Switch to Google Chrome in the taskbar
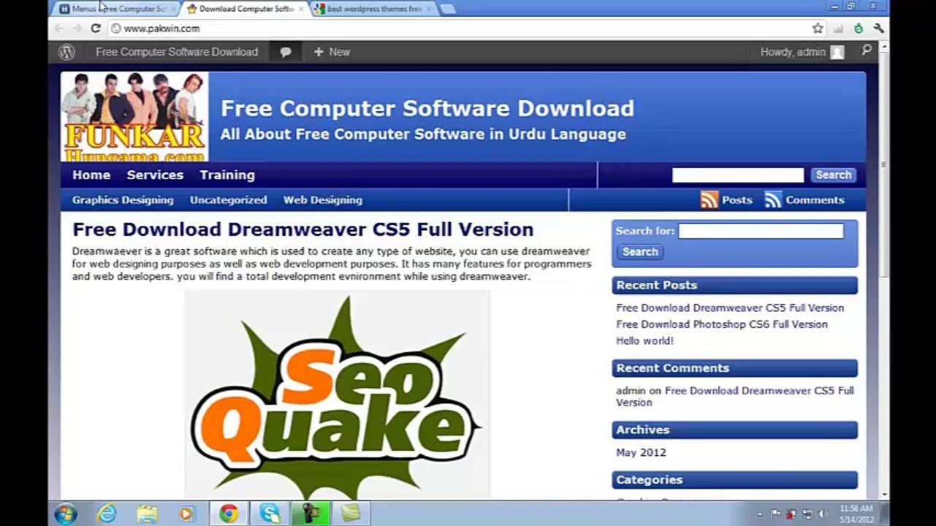The width and height of the screenshot is (936, 526). pyautogui.click(x=229, y=514)
